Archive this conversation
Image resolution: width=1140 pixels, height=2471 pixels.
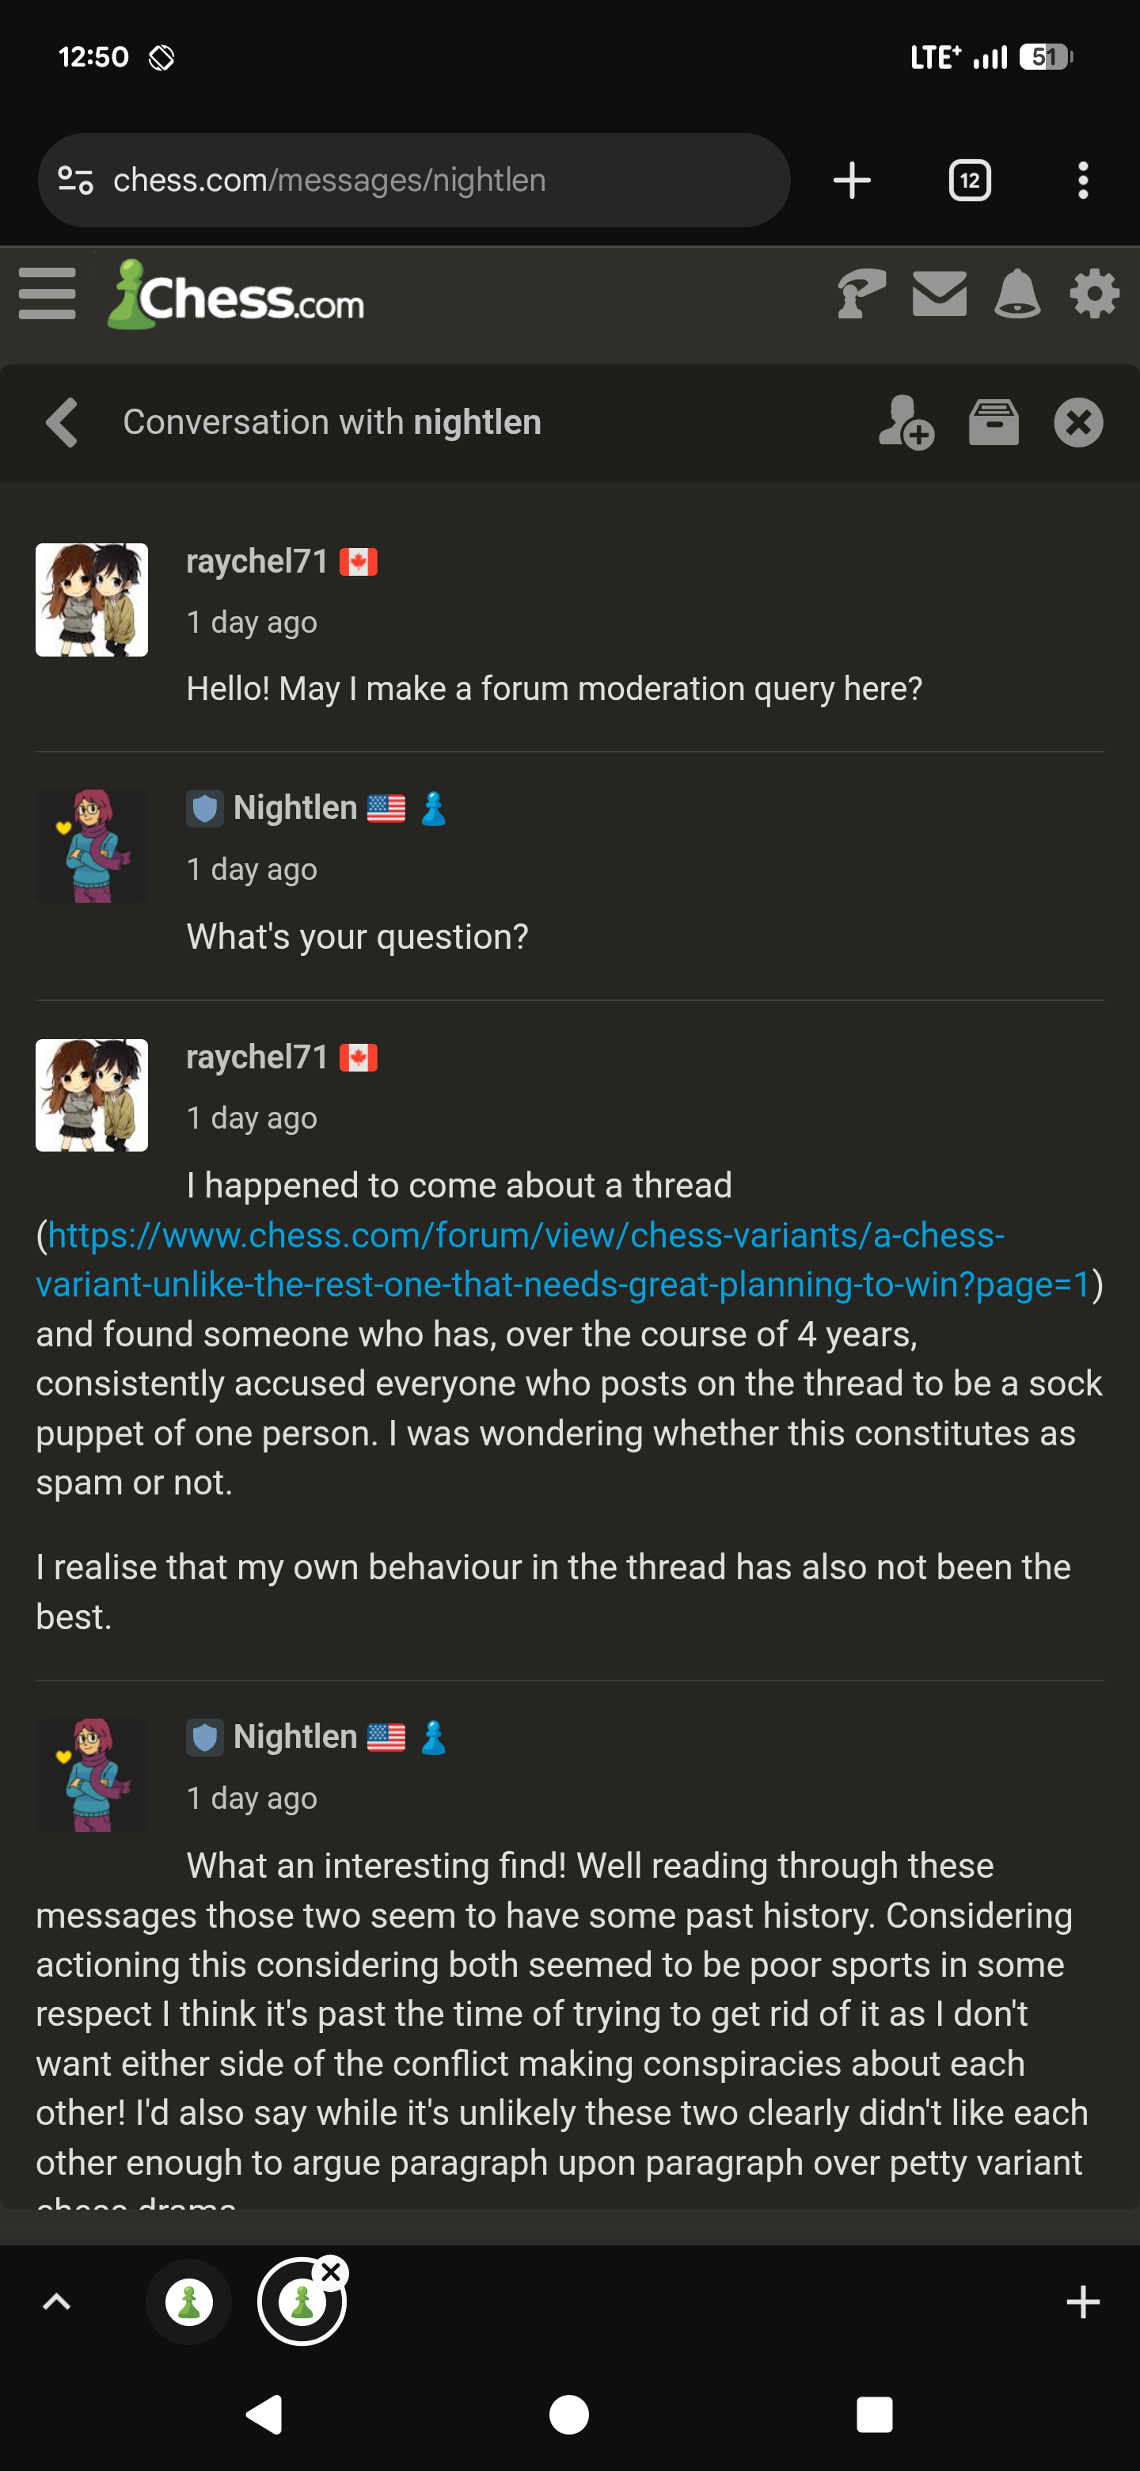(x=994, y=422)
